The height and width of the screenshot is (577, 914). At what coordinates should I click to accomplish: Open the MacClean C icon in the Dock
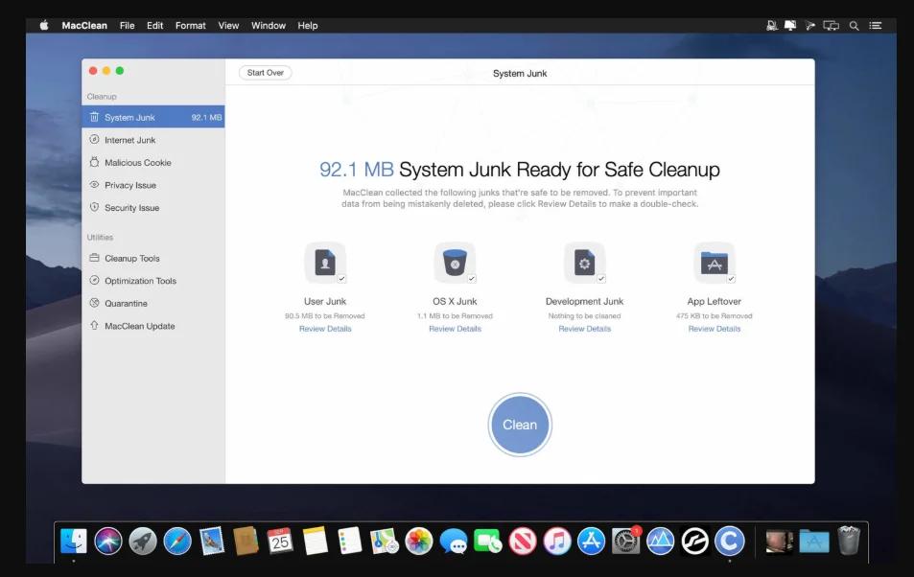click(x=730, y=542)
